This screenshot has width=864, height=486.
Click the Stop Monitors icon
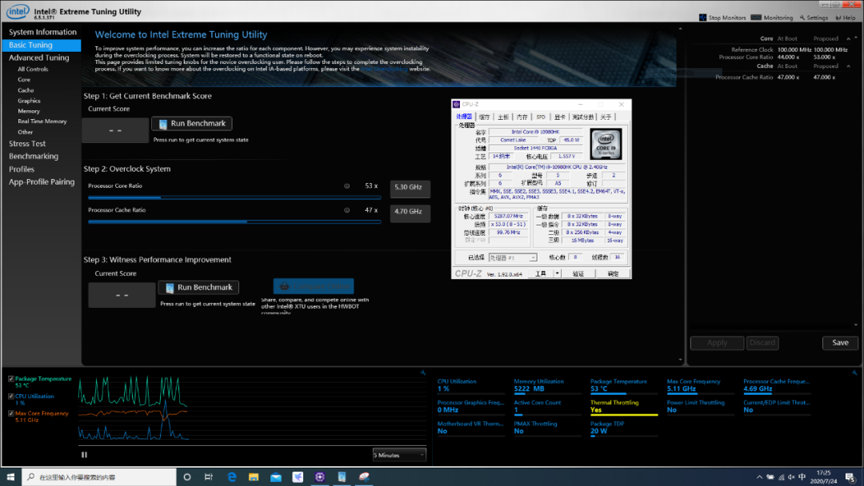702,18
